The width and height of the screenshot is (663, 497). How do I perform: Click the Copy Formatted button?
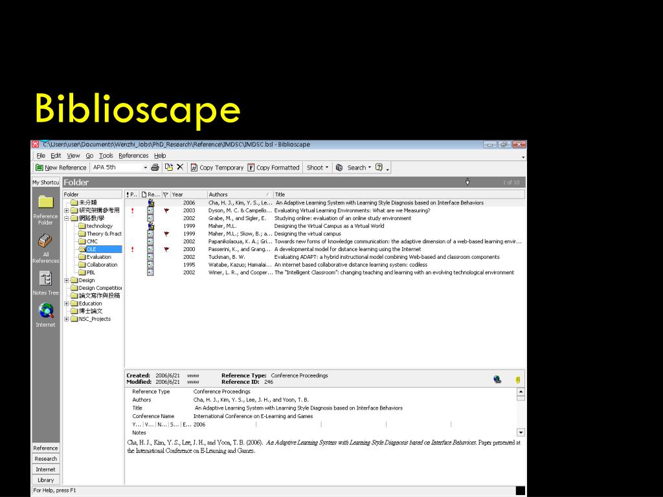pyautogui.click(x=273, y=168)
